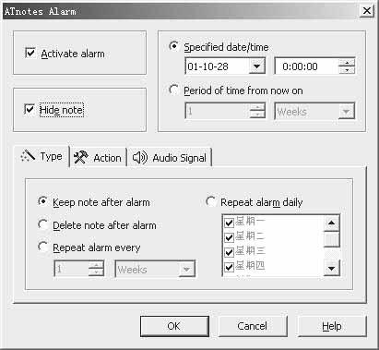Open the Audio Signal tab
Viewport: 379px width, 350px height.
(x=170, y=158)
